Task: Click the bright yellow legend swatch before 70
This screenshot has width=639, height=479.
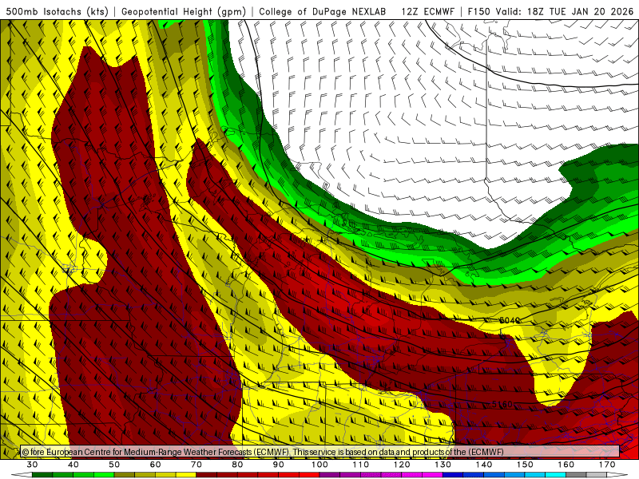Action: click(186, 475)
